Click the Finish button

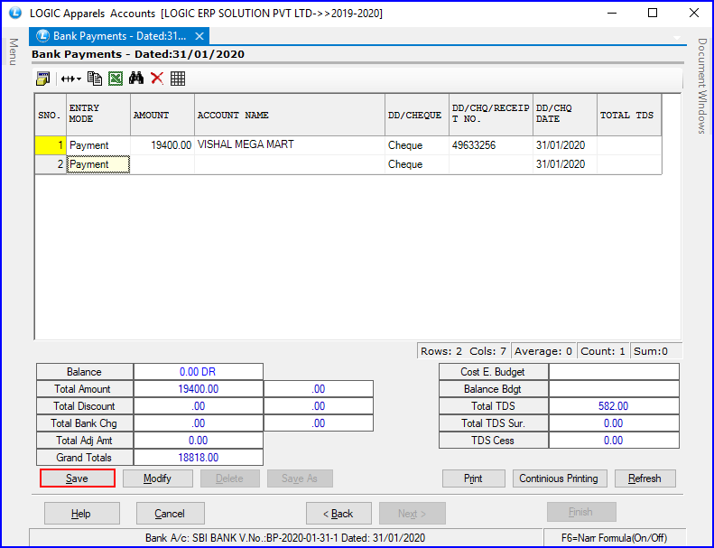581,512
